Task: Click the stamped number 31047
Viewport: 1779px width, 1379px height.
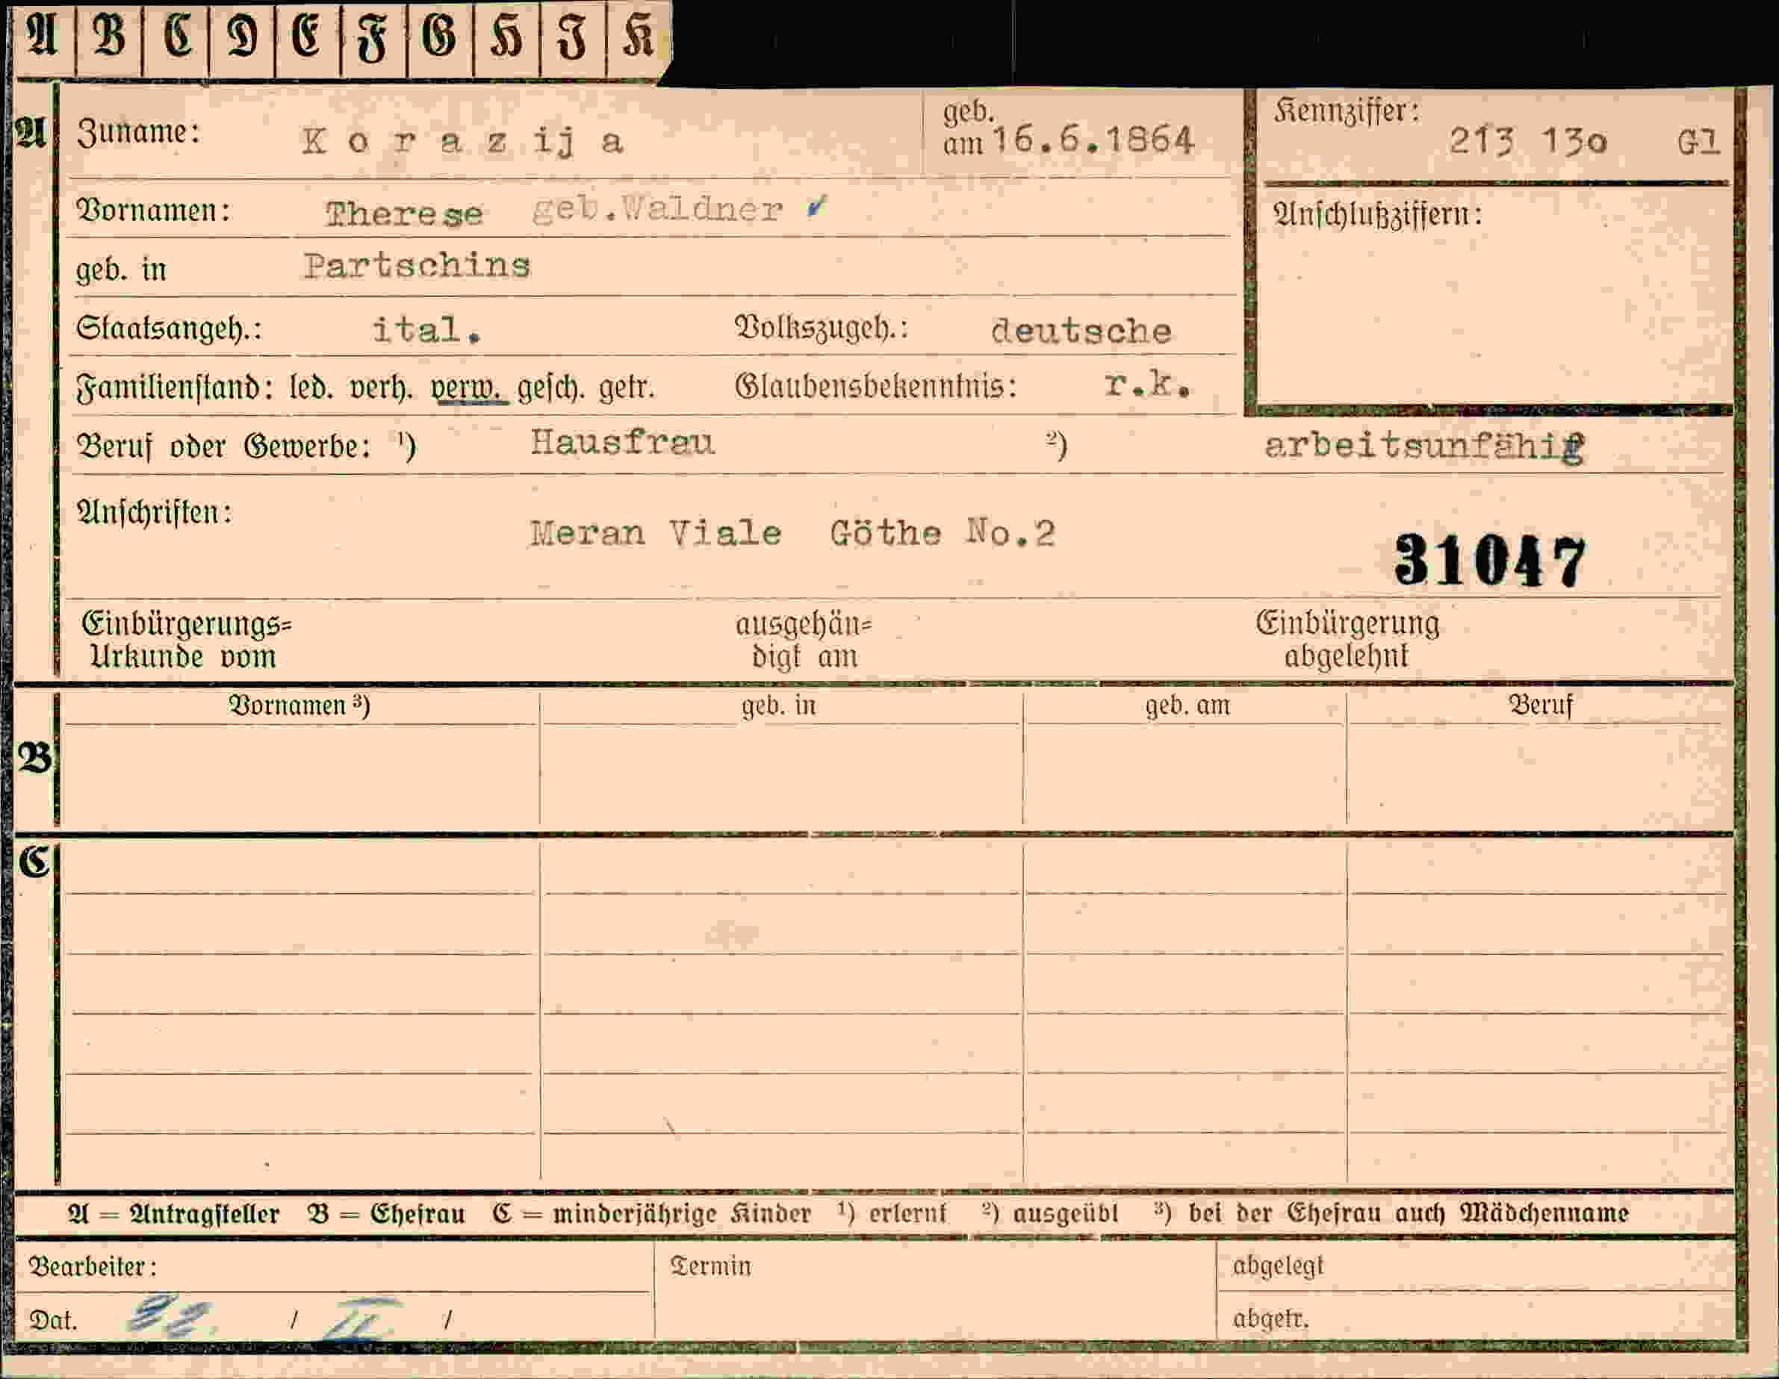Action: [x=1490, y=561]
